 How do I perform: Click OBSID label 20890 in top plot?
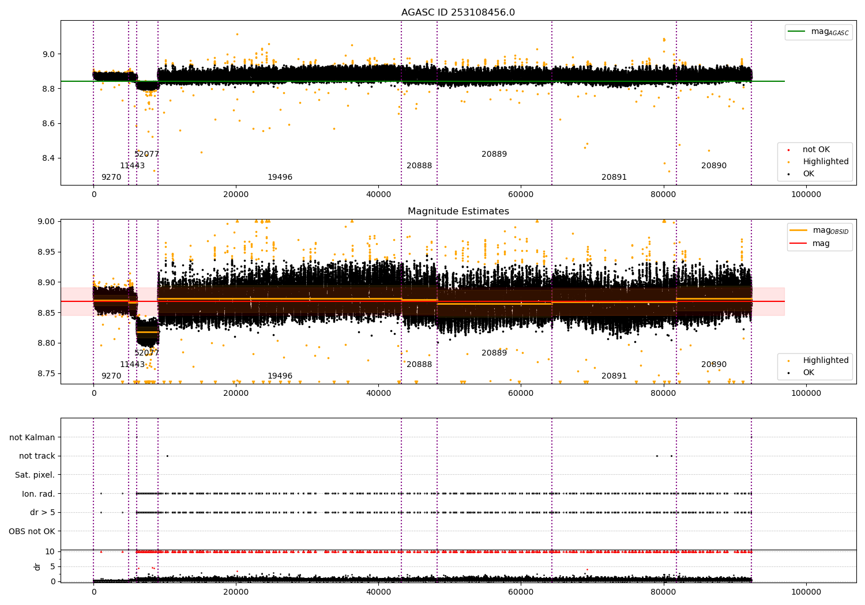point(714,165)
